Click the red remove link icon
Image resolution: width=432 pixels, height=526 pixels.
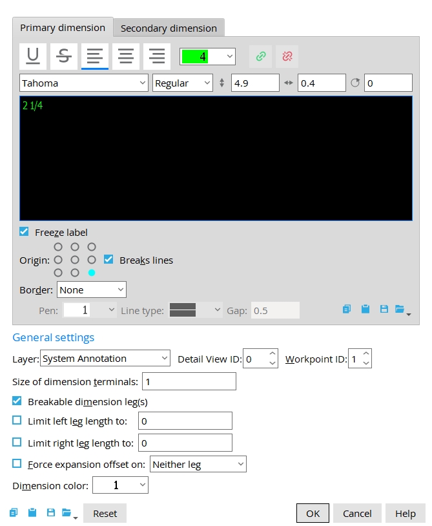pos(287,57)
